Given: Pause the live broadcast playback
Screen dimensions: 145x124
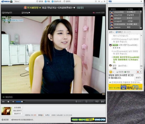Looking at the screenshot, I should pyautogui.click(x=3, y=102).
